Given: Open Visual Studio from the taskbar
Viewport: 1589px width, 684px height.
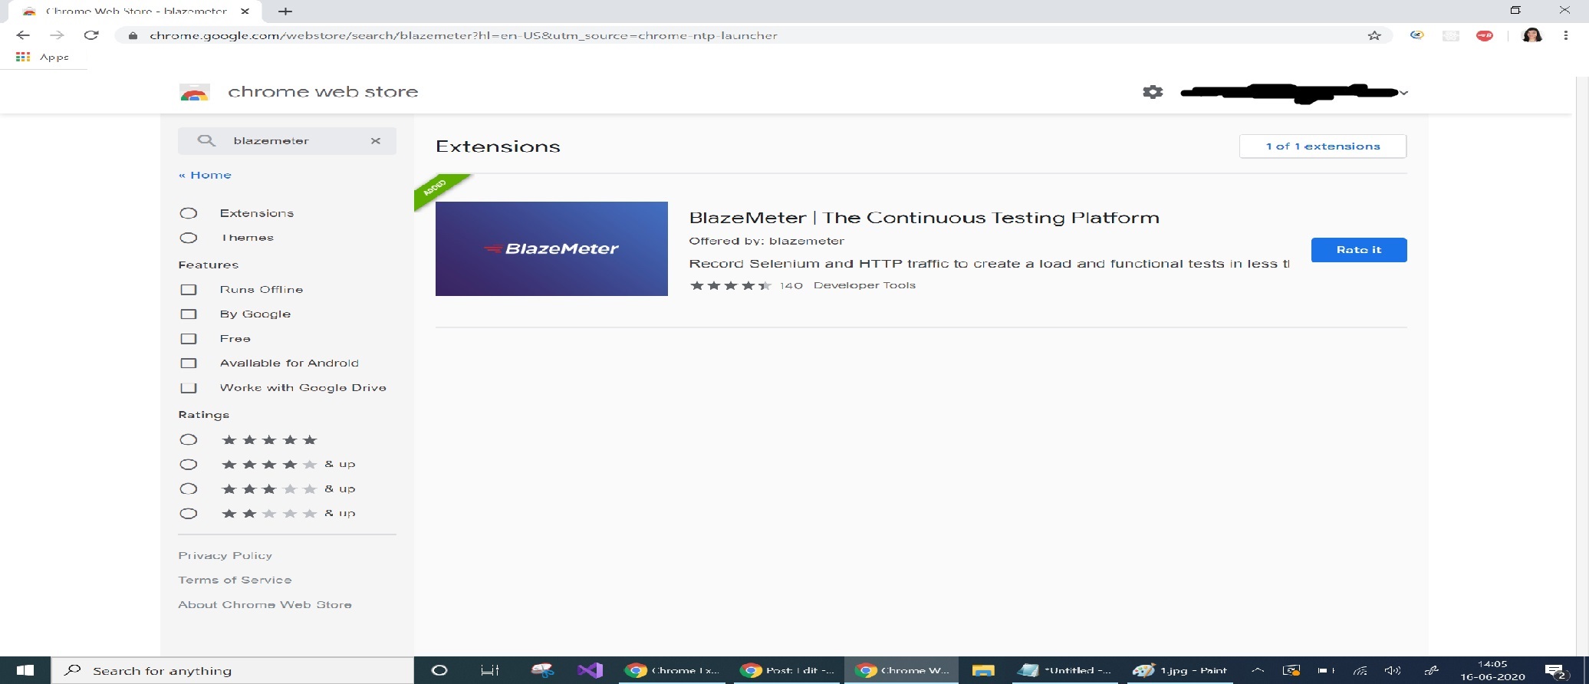Looking at the screenshot, I should (591, 670).
